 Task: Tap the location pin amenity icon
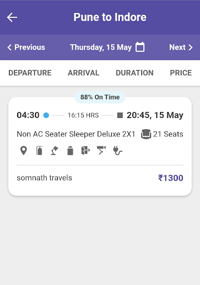click(23, 150)
